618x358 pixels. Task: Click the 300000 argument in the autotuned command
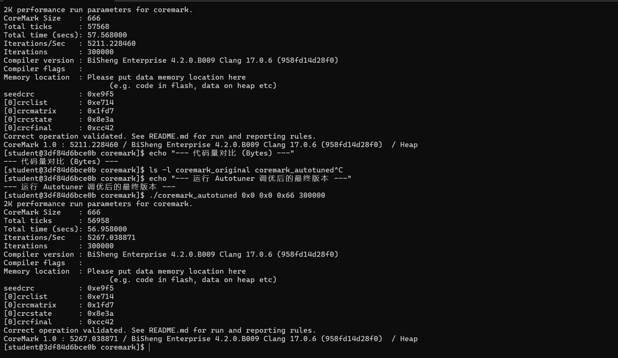tap(312, 196)
